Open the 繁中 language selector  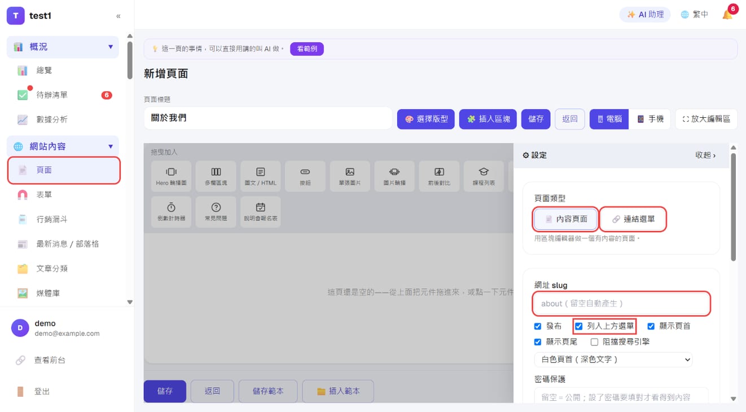coord(695,15)
